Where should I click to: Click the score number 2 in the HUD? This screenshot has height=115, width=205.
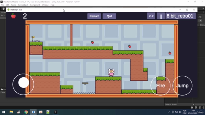25,16
